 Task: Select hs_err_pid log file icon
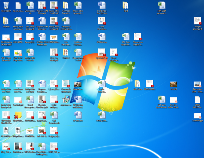18,6
